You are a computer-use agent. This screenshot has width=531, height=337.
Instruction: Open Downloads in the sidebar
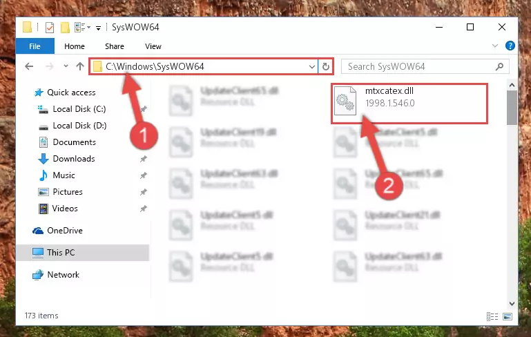point(74,159)
